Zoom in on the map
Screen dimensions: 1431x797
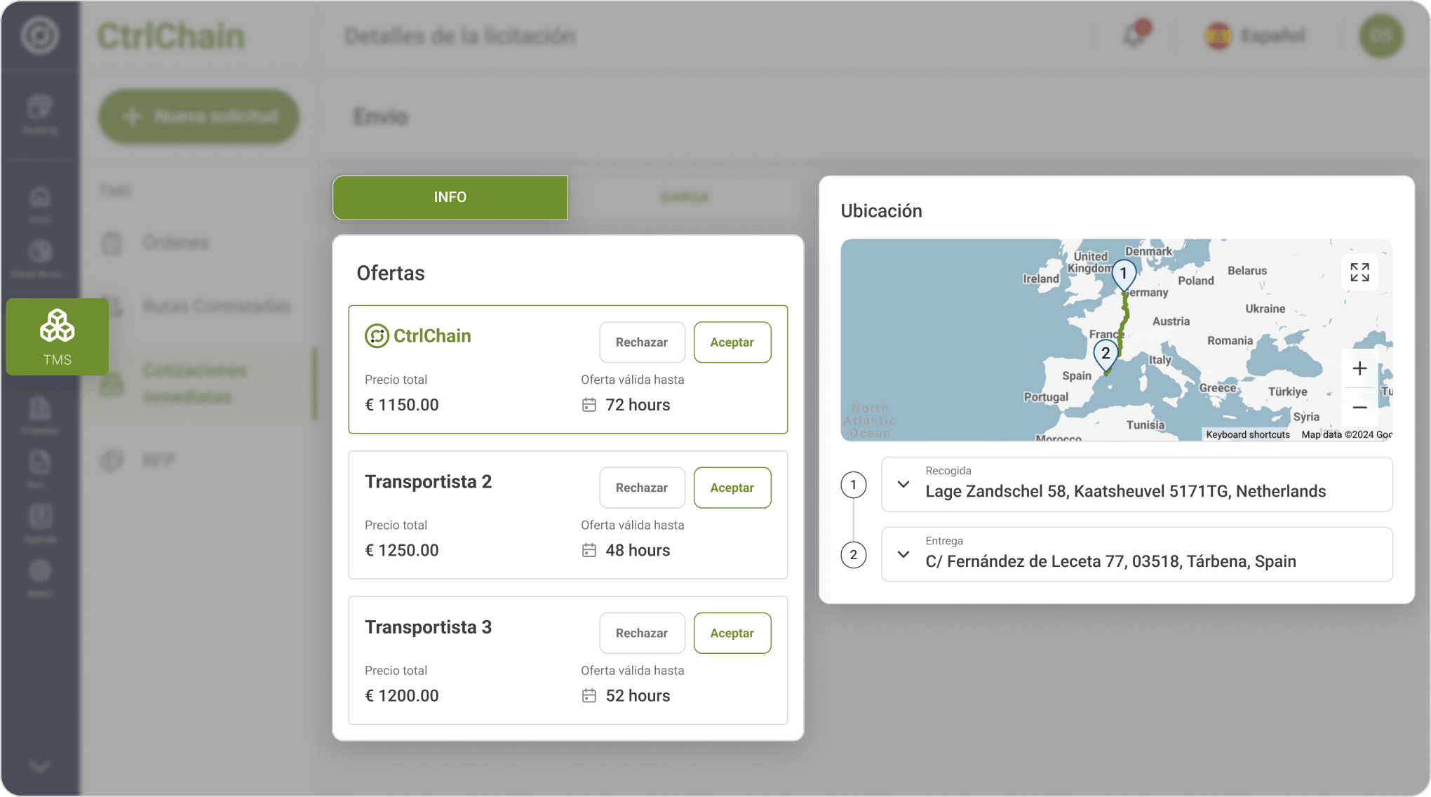click(1359, 368)
